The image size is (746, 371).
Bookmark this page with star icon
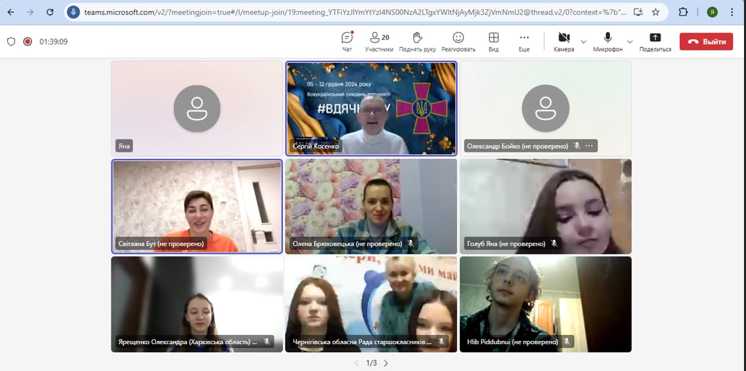pos(656,12)
